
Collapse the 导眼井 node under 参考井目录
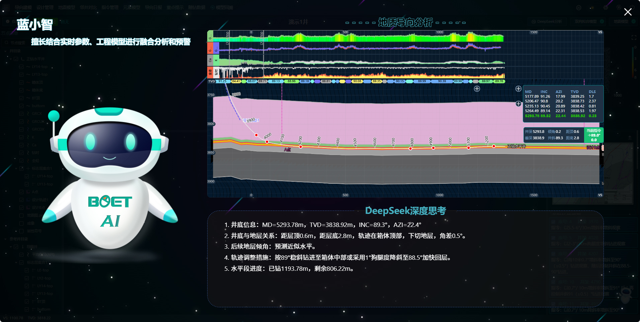(11, 247)
